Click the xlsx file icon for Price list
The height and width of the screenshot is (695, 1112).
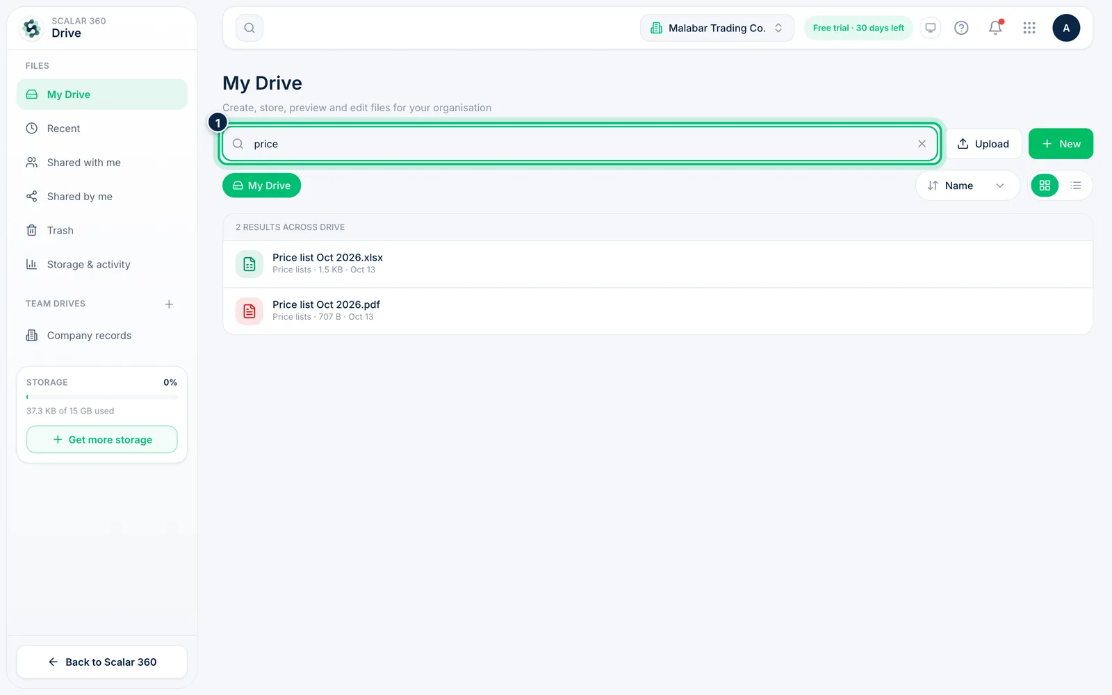250,264
